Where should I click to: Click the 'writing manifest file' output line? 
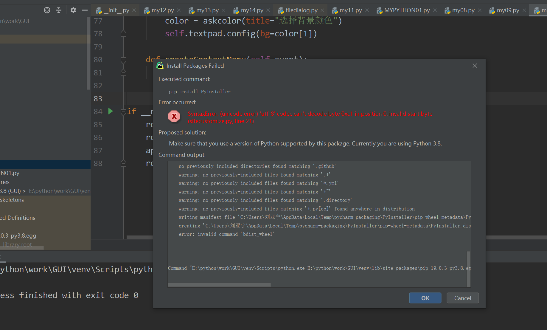point(325,217)
